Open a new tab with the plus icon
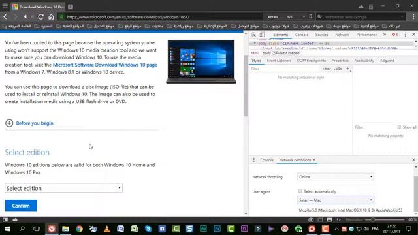This screenshot has width=418, height=235. coord(71,7)
